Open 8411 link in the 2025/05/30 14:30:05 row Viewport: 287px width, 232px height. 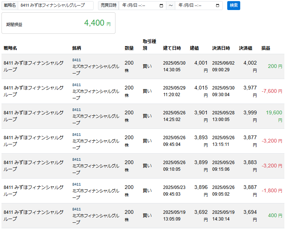coord(76,60)
